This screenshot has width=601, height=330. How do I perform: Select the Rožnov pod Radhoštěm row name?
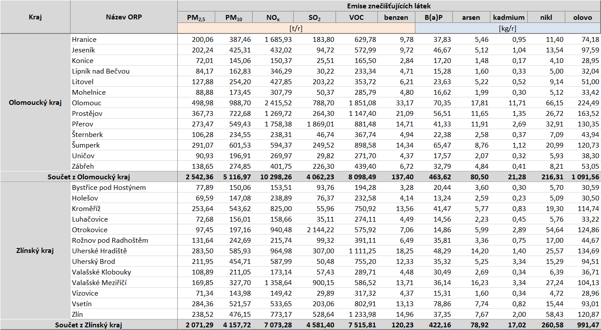[x=110, y=240]
